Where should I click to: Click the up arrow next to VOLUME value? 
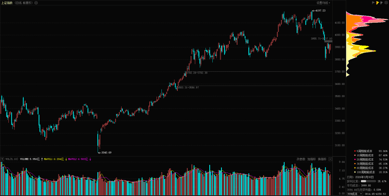coord(41,159)
